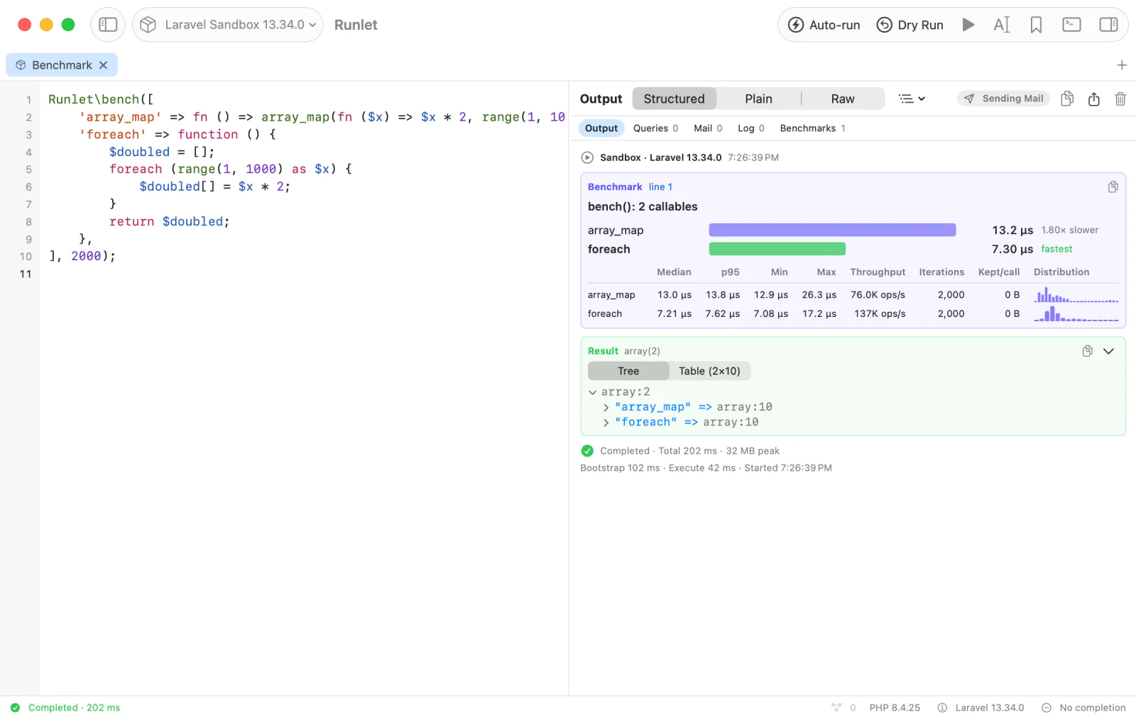This screenshot has height=719, width=1136.
Task: Click PHP 8.4.25 in status bar
Action: [x=895, y=708]
